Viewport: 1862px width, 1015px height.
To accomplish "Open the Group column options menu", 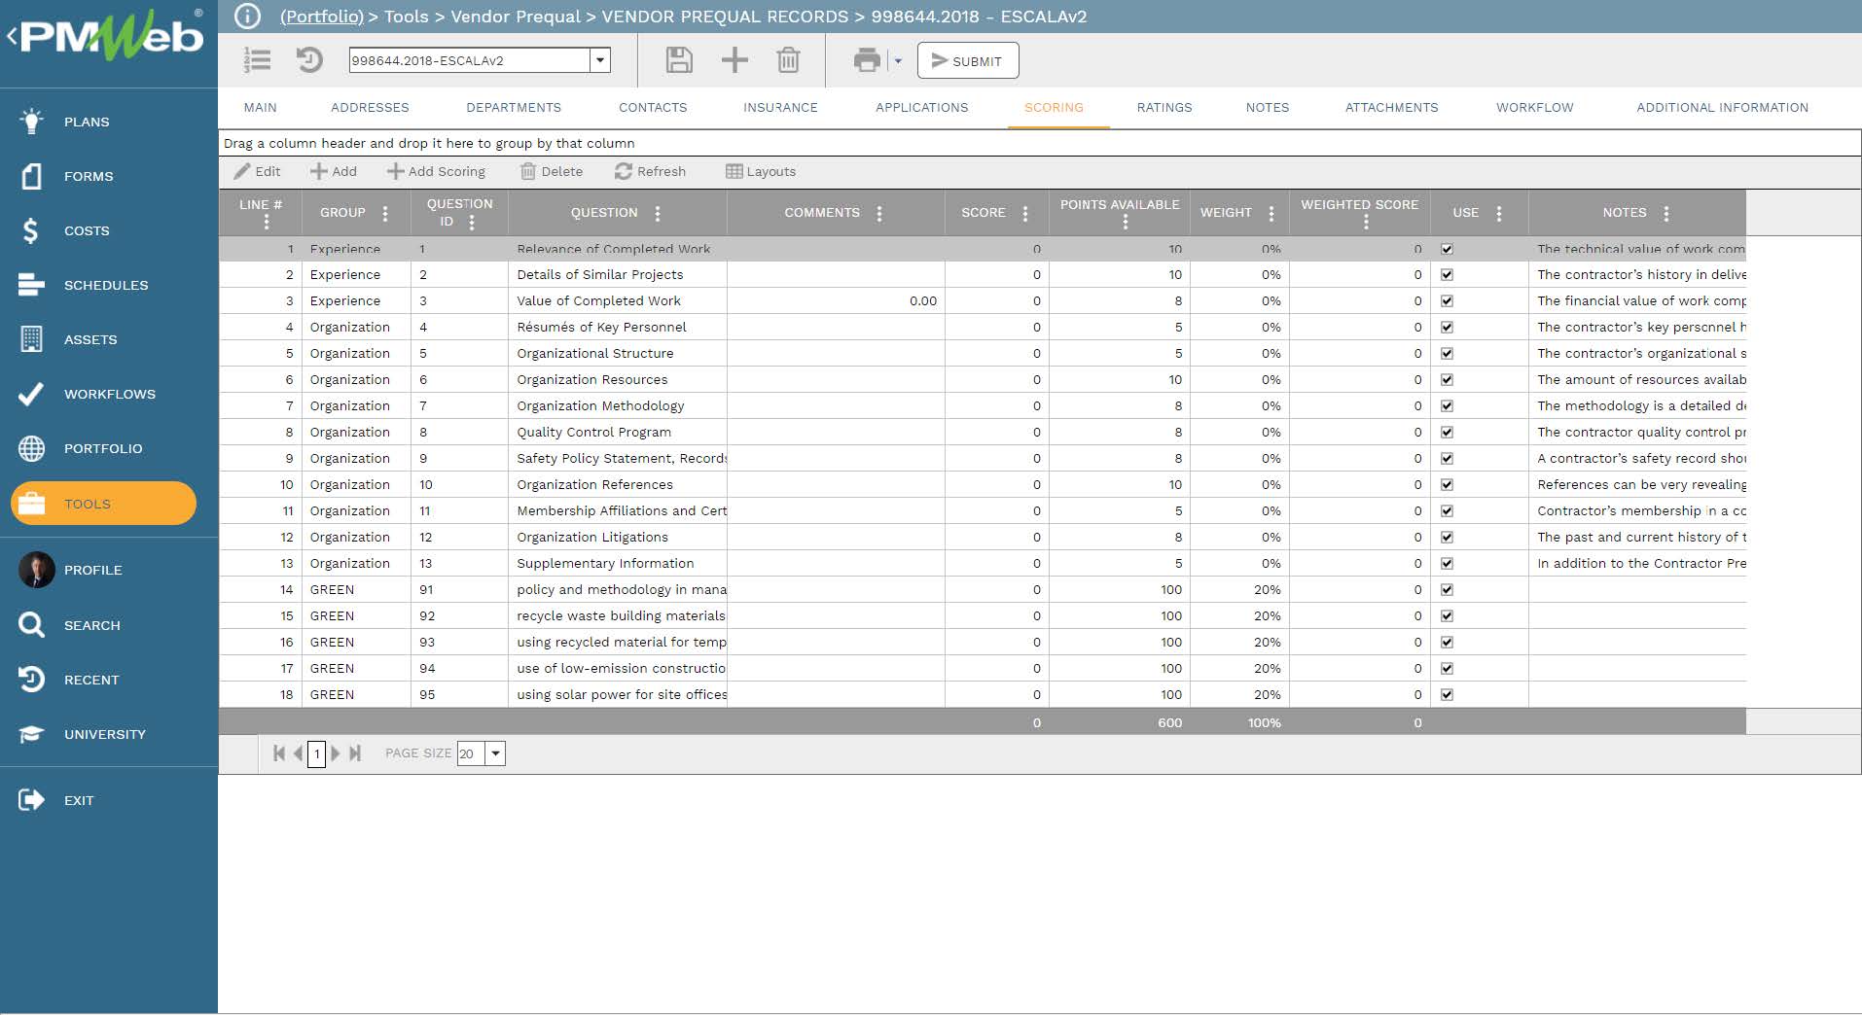I will (x=385, y=213).
